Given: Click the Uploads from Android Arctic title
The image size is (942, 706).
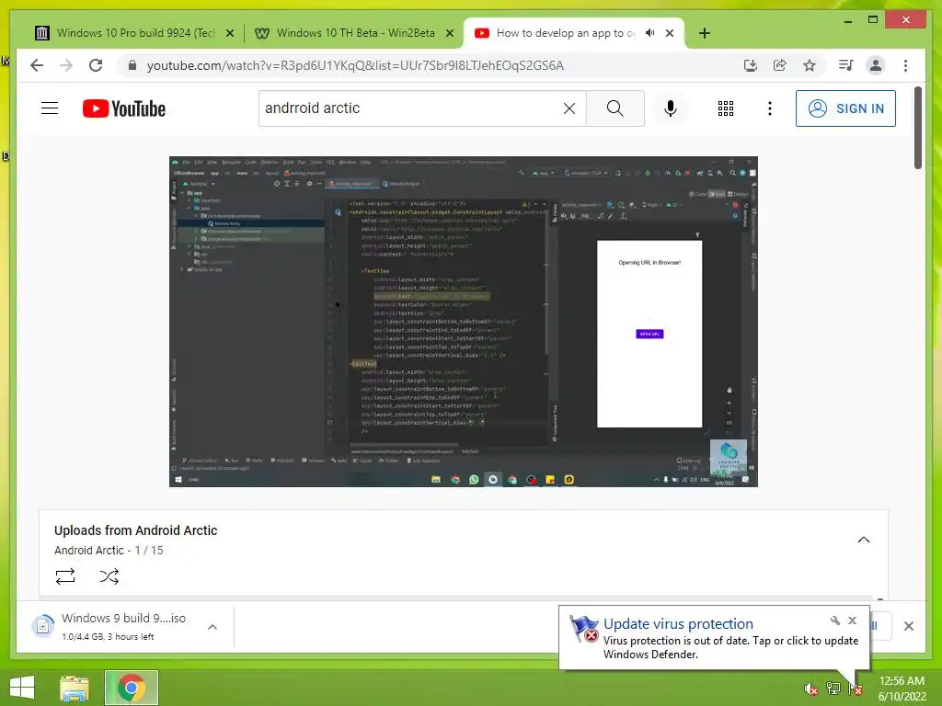Looking at the screenshot, I should [136, 530].
